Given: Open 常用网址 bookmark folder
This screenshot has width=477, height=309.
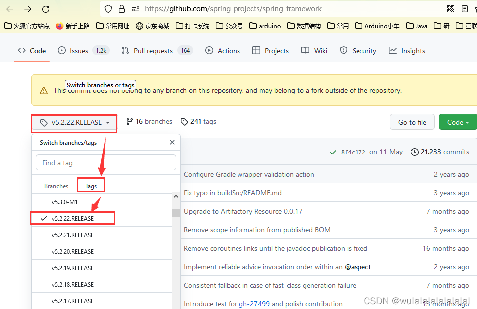Looking at the screenshot, I should tap(113, 26).
